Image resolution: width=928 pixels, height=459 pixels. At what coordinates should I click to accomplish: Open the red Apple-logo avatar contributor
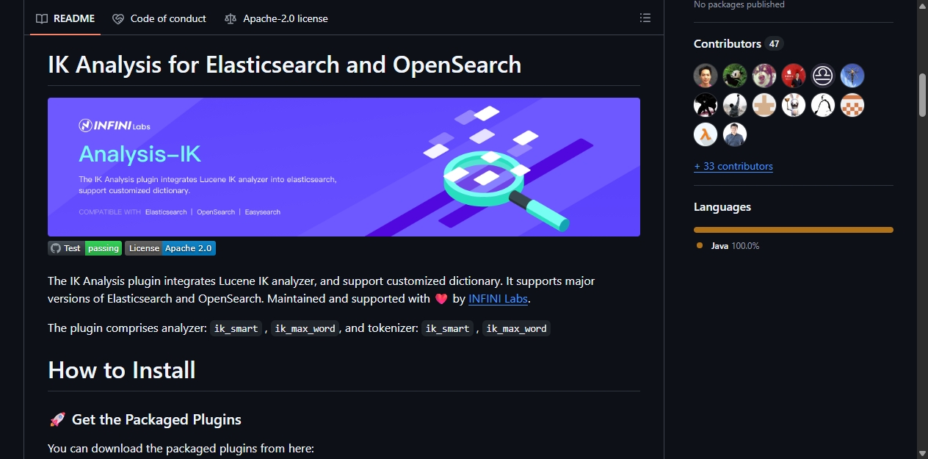[794, 76]
